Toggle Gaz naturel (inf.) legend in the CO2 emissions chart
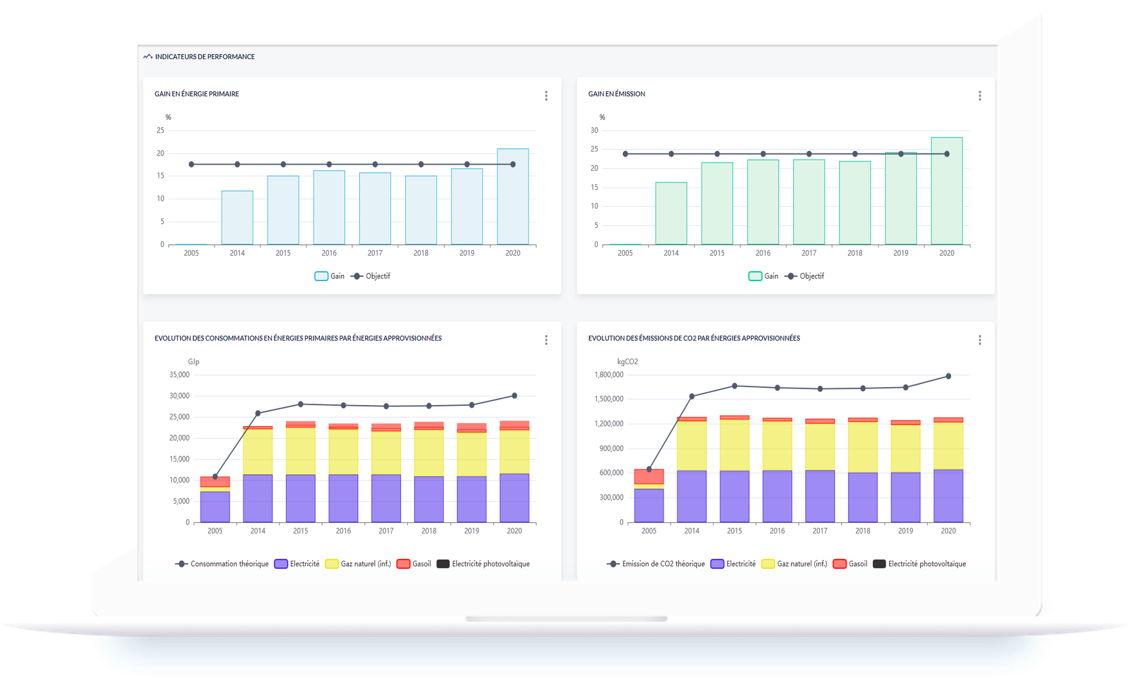 coord(794,564)
